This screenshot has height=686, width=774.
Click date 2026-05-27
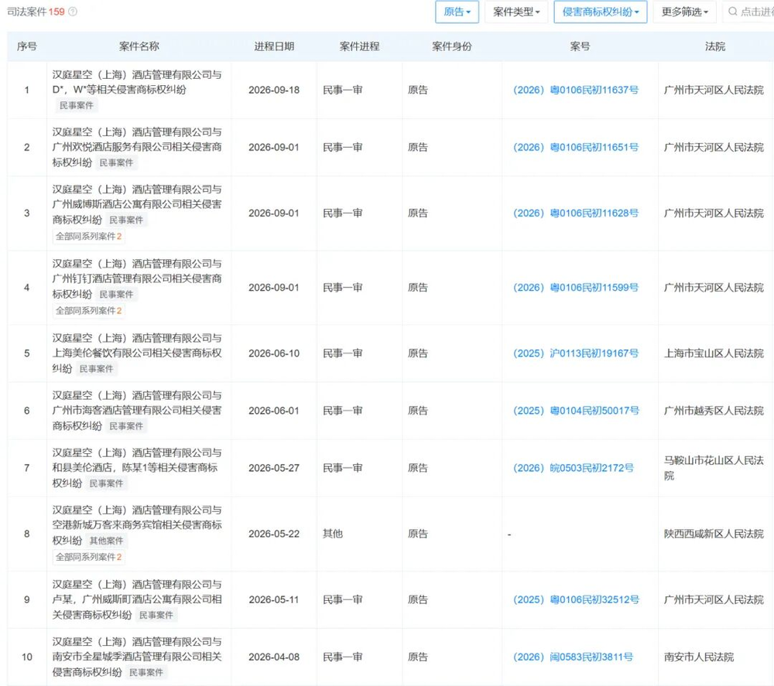click(274, 468)
